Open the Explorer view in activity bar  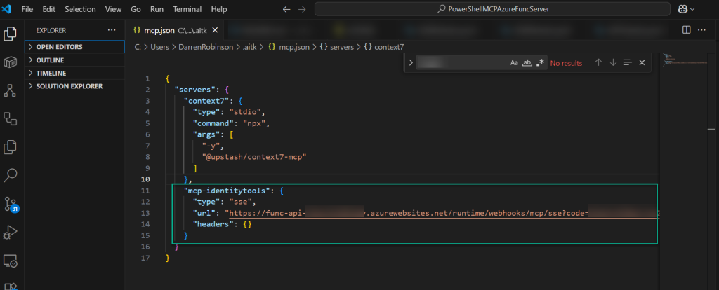click(11, 33)
